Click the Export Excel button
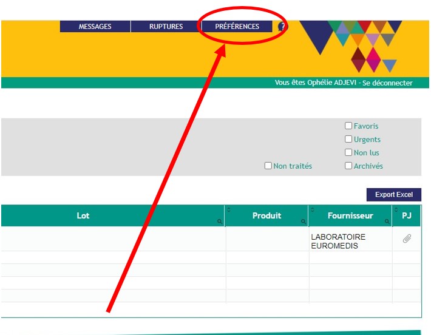Image resolution: width=431 pixels, height=335 pixels. (x=393, y=195)
